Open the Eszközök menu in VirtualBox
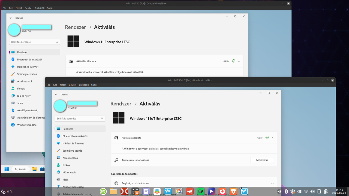 [x=84, y=85]
